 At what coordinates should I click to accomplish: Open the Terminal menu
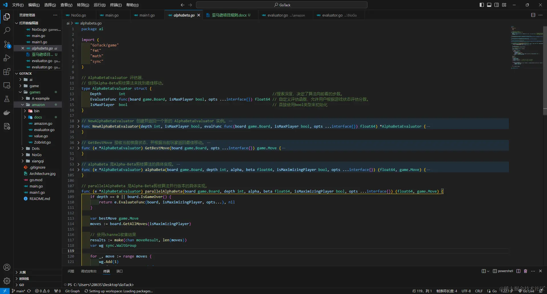pyautogui.click(x=116, y=5)
